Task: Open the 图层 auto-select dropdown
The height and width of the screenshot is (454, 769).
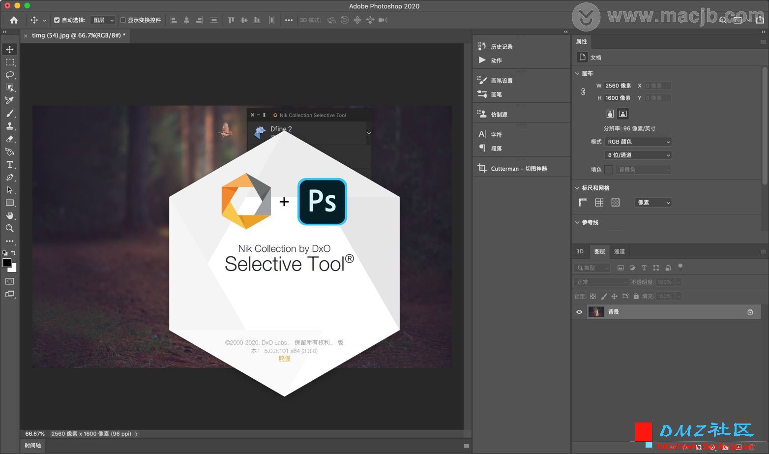Action: pyautogui.click(x=103, y=20)
